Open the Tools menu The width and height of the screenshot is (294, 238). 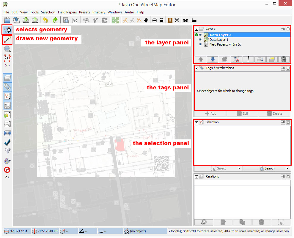click(34, 12)
